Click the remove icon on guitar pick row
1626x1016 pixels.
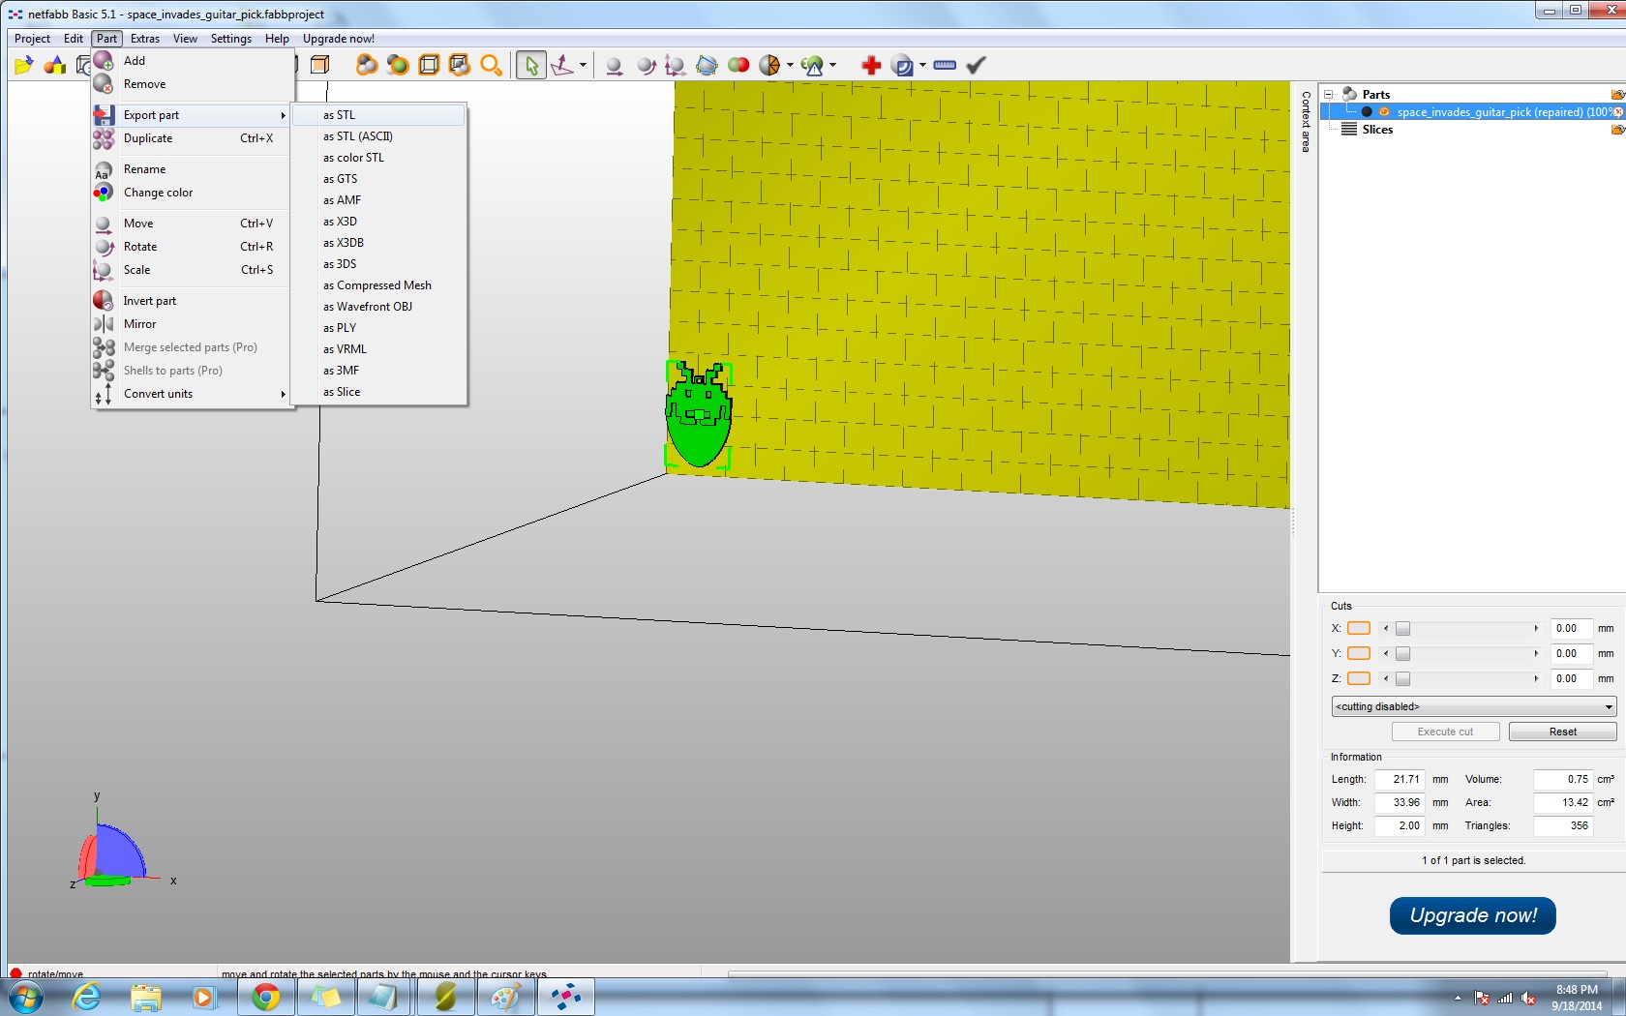[1618, 112]
